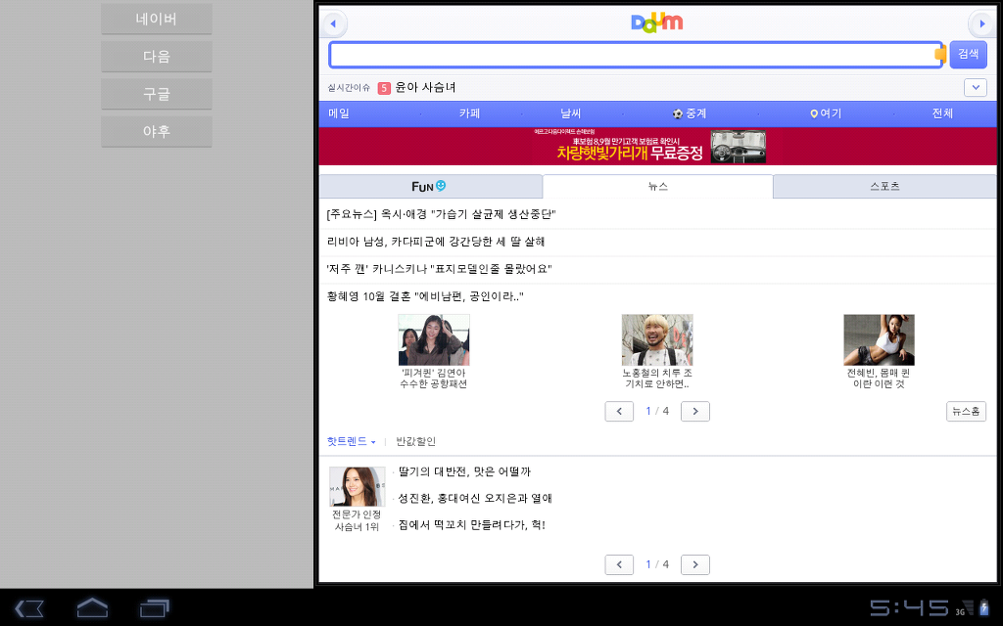Tap the Android back navigation icon
Viewport: 1003px width, 626px height.
coord(28,607)
